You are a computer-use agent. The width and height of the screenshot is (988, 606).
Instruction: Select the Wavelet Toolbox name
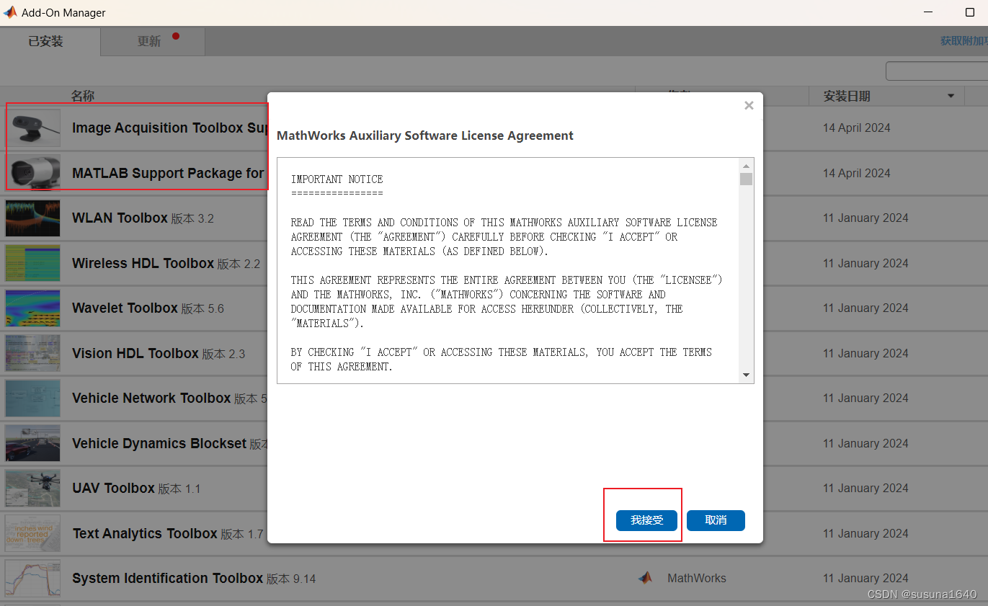tap(125, 308)
